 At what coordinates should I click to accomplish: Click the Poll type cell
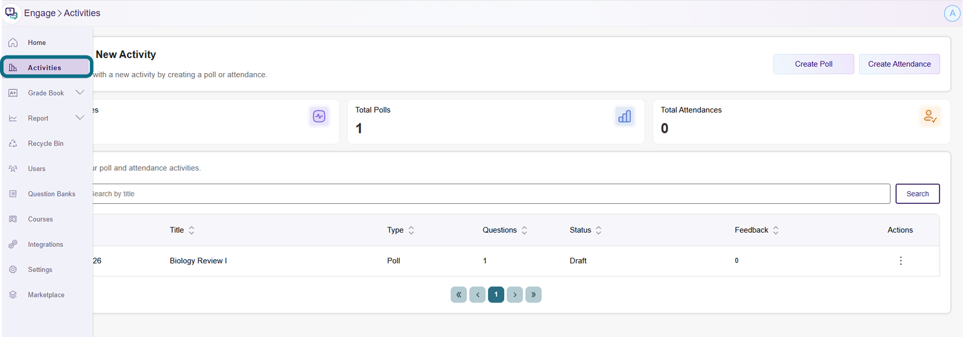393,261
